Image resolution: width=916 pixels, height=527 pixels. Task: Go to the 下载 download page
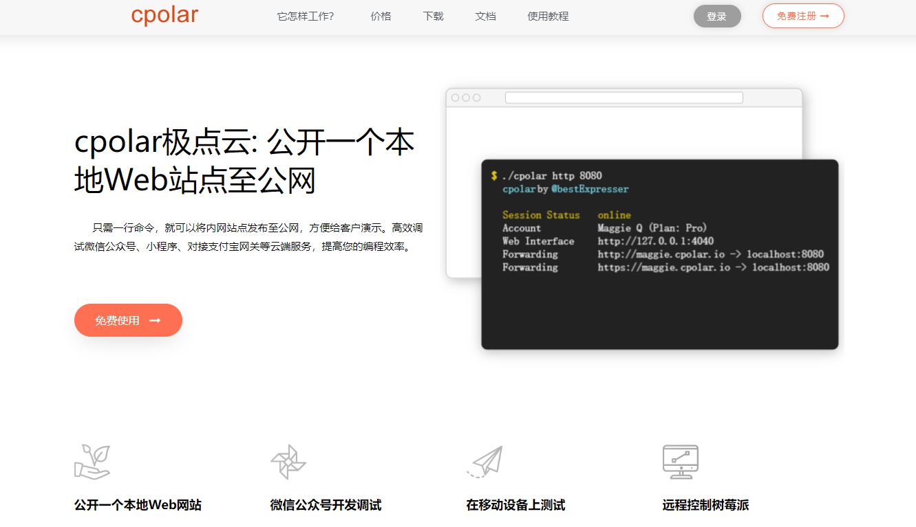pos(434,16)
